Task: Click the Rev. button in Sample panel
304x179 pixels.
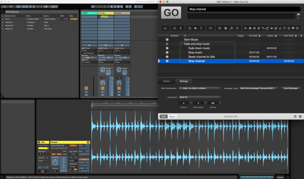Action: [x=64, y=151]
